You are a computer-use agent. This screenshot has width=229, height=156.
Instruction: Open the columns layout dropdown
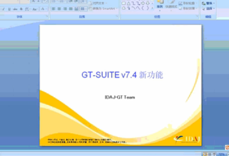coord(83,9)
